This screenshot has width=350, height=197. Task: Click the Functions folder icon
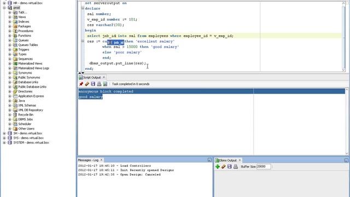[x=15, y=36]
